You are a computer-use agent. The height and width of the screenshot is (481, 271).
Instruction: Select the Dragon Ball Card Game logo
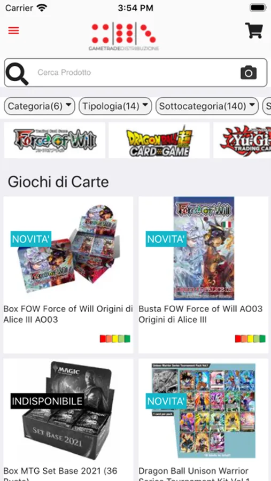click(159, 140)
